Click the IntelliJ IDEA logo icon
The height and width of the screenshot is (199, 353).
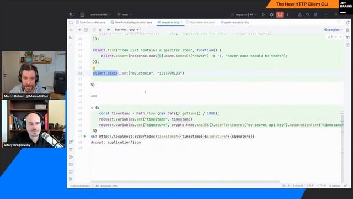[72, 15]
